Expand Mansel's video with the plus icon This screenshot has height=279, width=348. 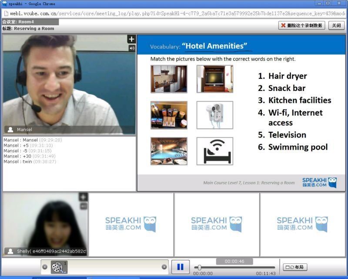coord(131,39)
